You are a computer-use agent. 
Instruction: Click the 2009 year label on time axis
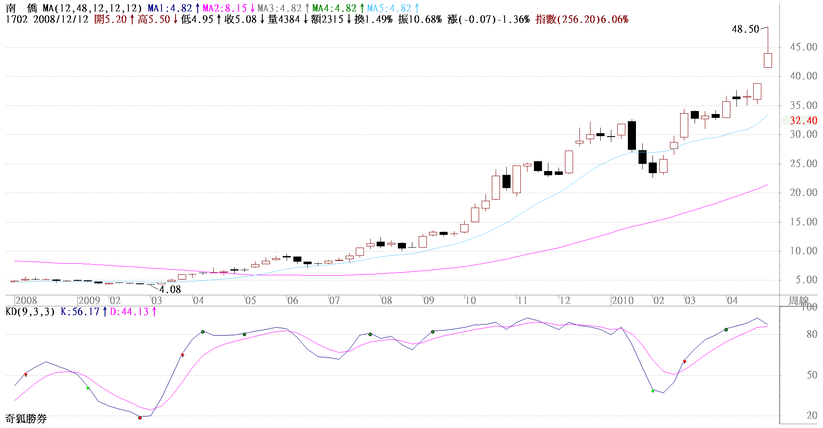pyautogui.click(x=89, y=301)
